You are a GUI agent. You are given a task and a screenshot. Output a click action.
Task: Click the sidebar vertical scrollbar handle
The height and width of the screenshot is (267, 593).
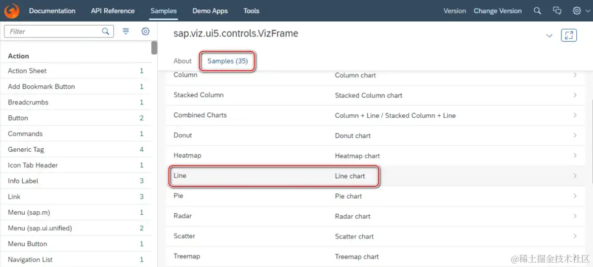tap(154, 48)
